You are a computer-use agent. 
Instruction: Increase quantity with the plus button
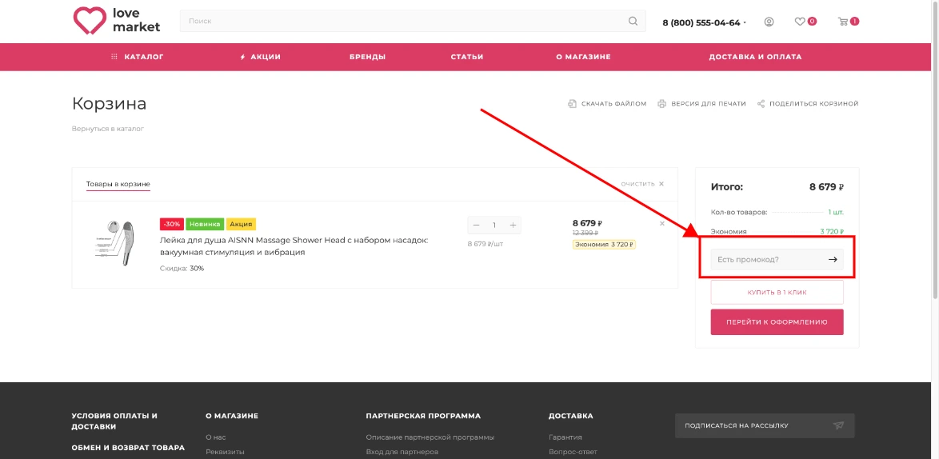coord(513,225)
